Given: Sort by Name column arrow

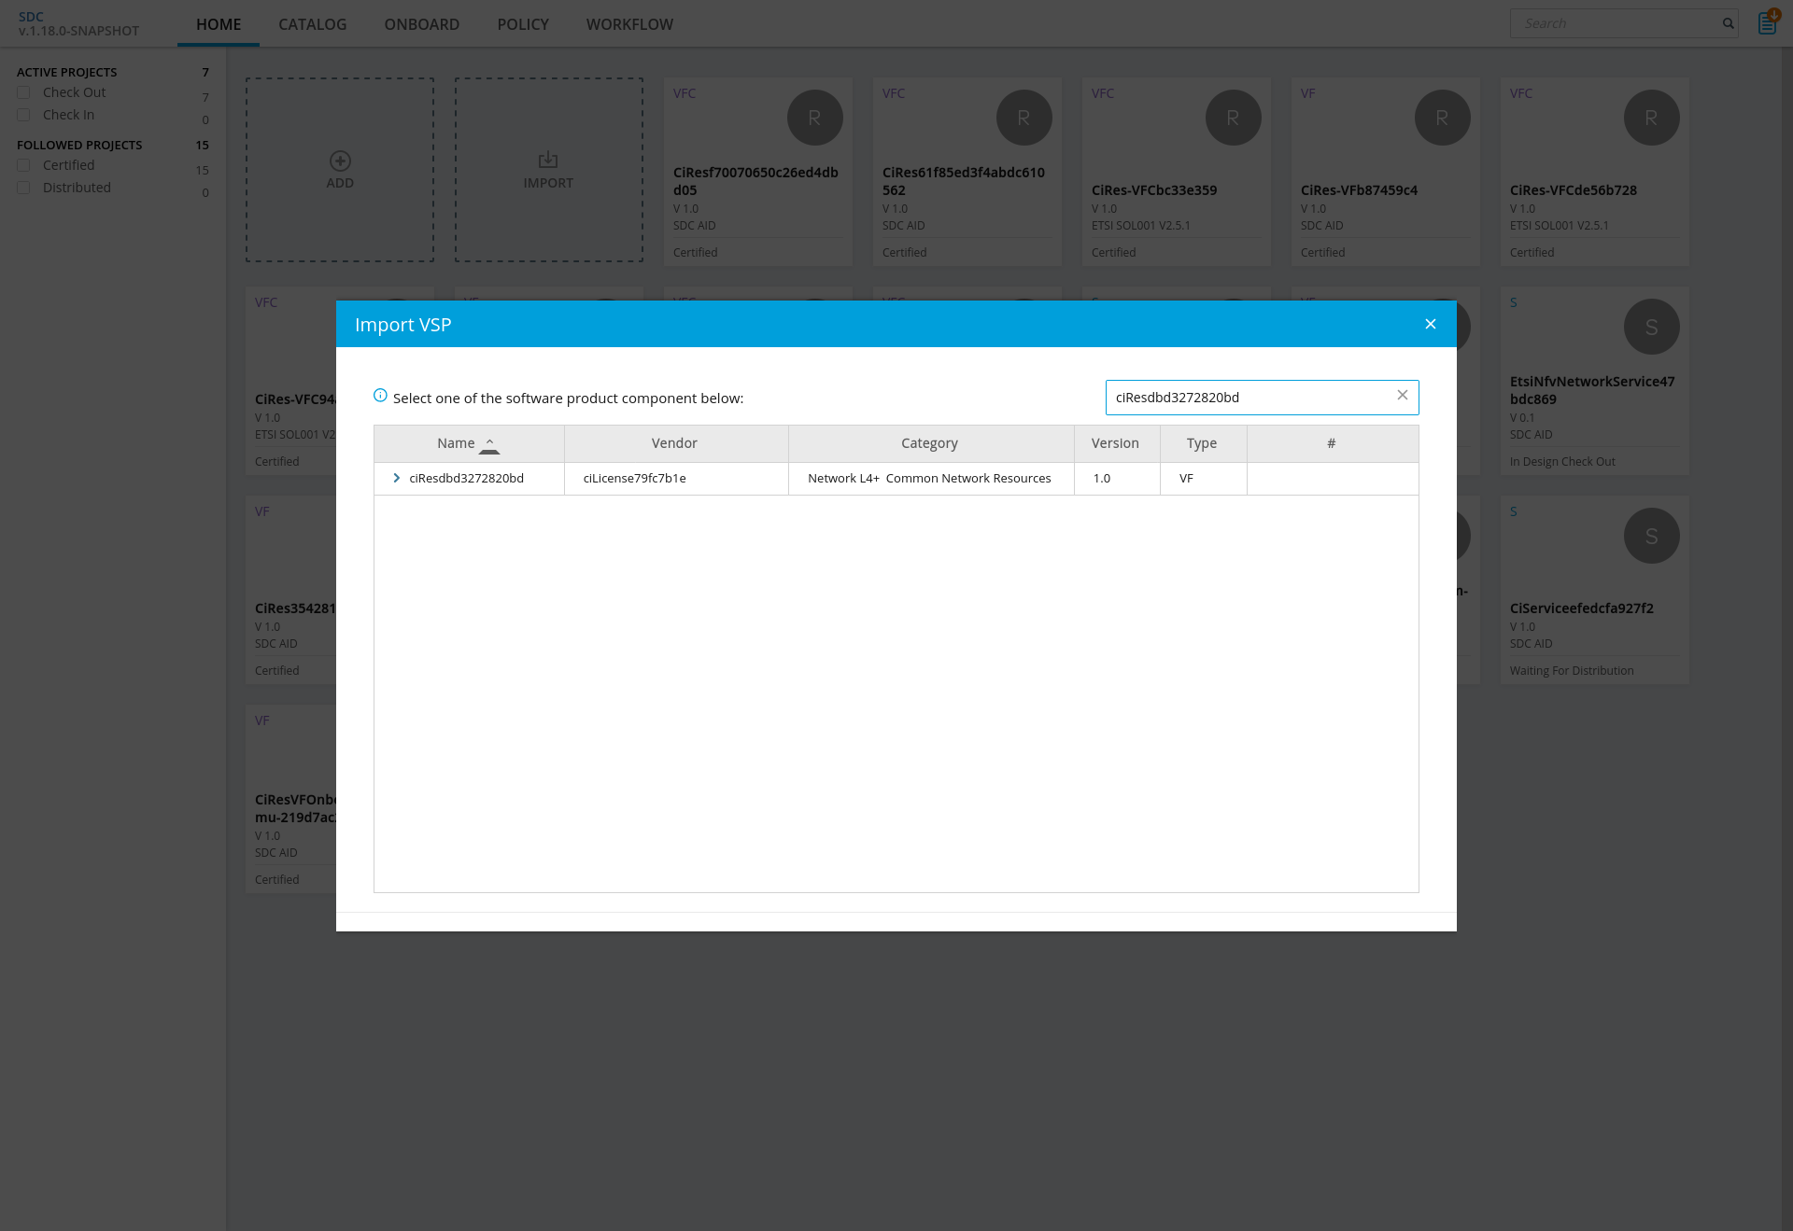Looking at the screenshot, I should click(489, 446).
